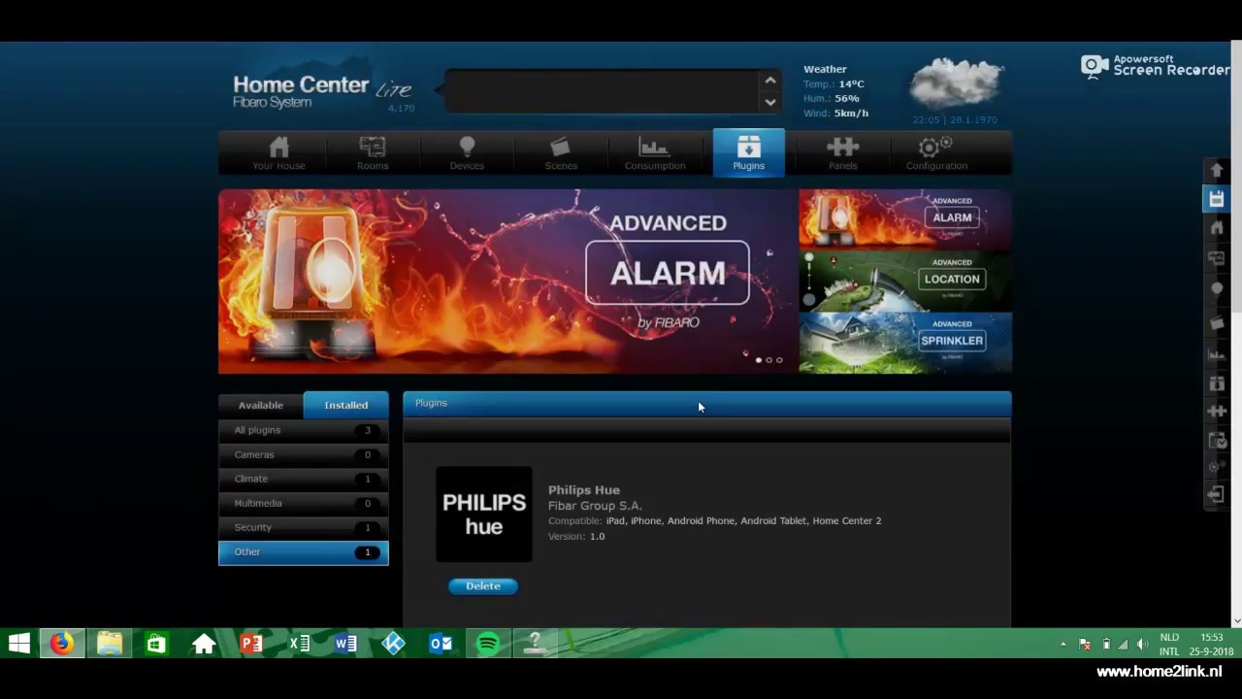Switch to the Installed plugins tab

[x=346, y=405]
